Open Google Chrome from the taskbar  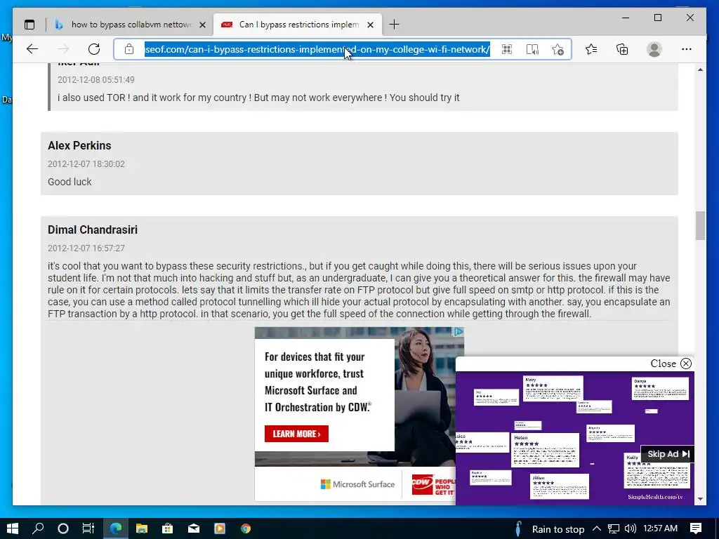(x=246, y=528)
